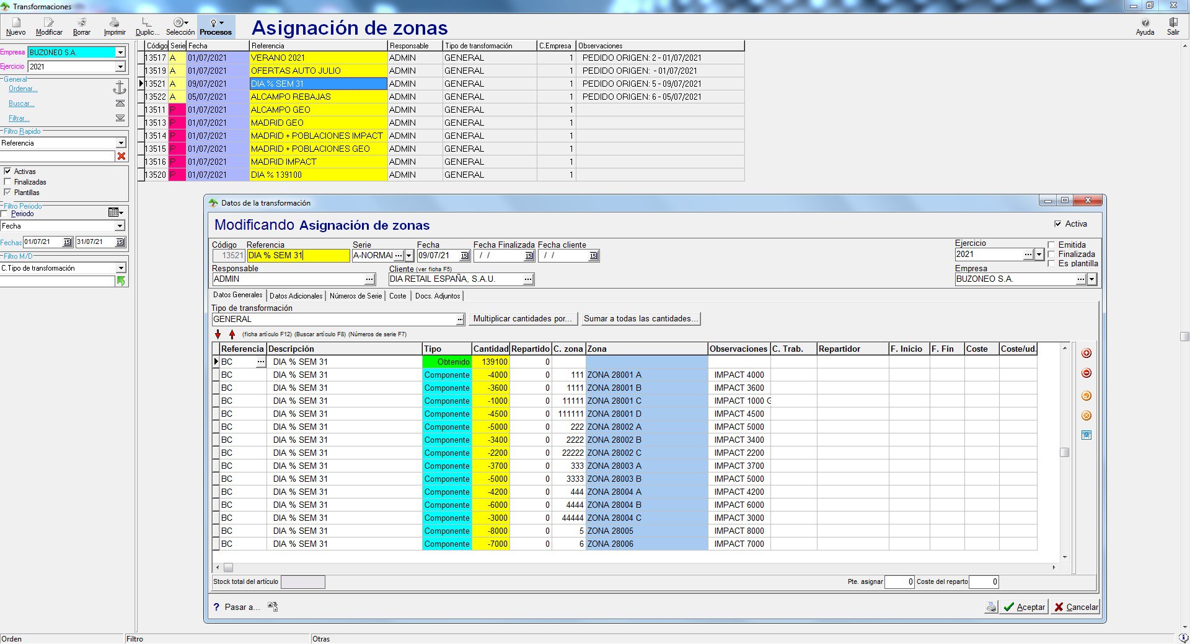Image resolution: width=1190 pixels, height=644 pixels.
Task: Open the Procesos toolbar menu
Action: coord(216,27)
